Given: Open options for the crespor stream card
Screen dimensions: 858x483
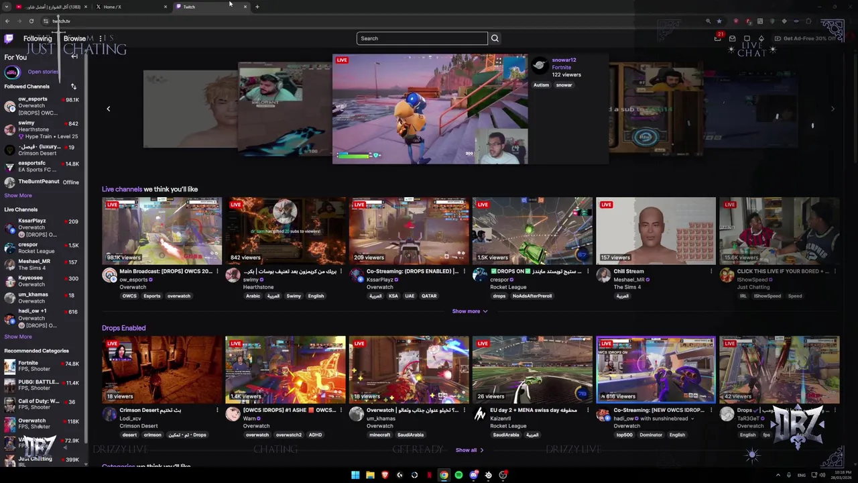Looking at the screenshot, I should click(x=588, y=272).
